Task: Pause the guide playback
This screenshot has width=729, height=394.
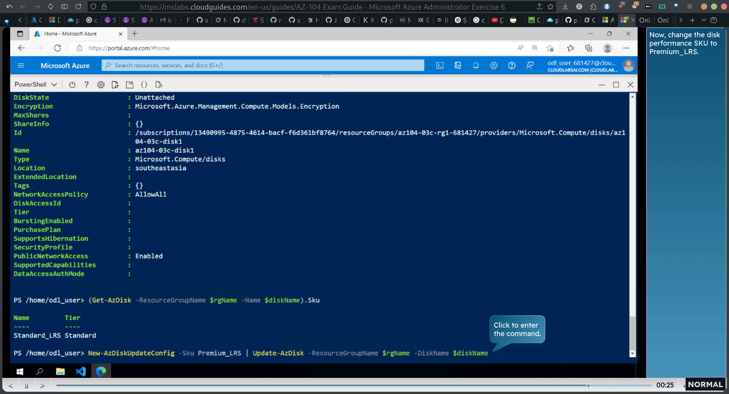Action: (x=27, y=386)
